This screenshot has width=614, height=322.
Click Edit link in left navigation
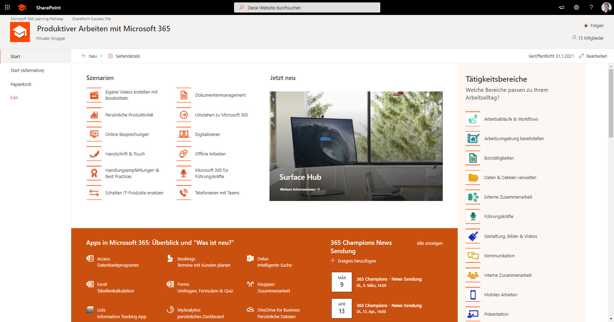coord(14,98)
